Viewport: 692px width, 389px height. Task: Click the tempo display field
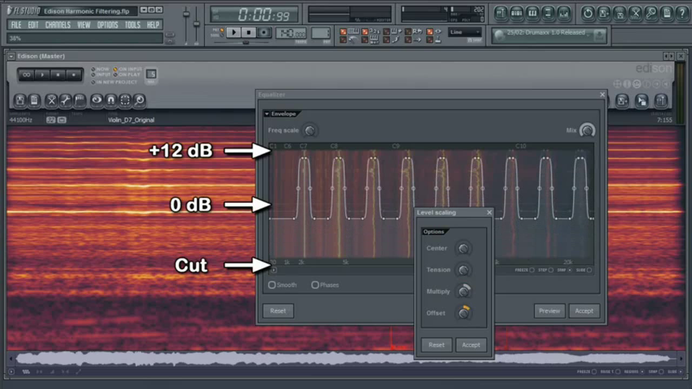click(x=291, y=33)
